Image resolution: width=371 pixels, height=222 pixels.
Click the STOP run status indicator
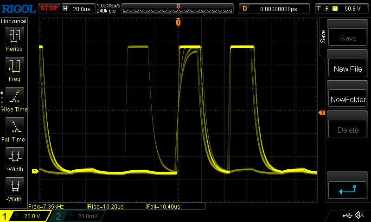point(49,8)
